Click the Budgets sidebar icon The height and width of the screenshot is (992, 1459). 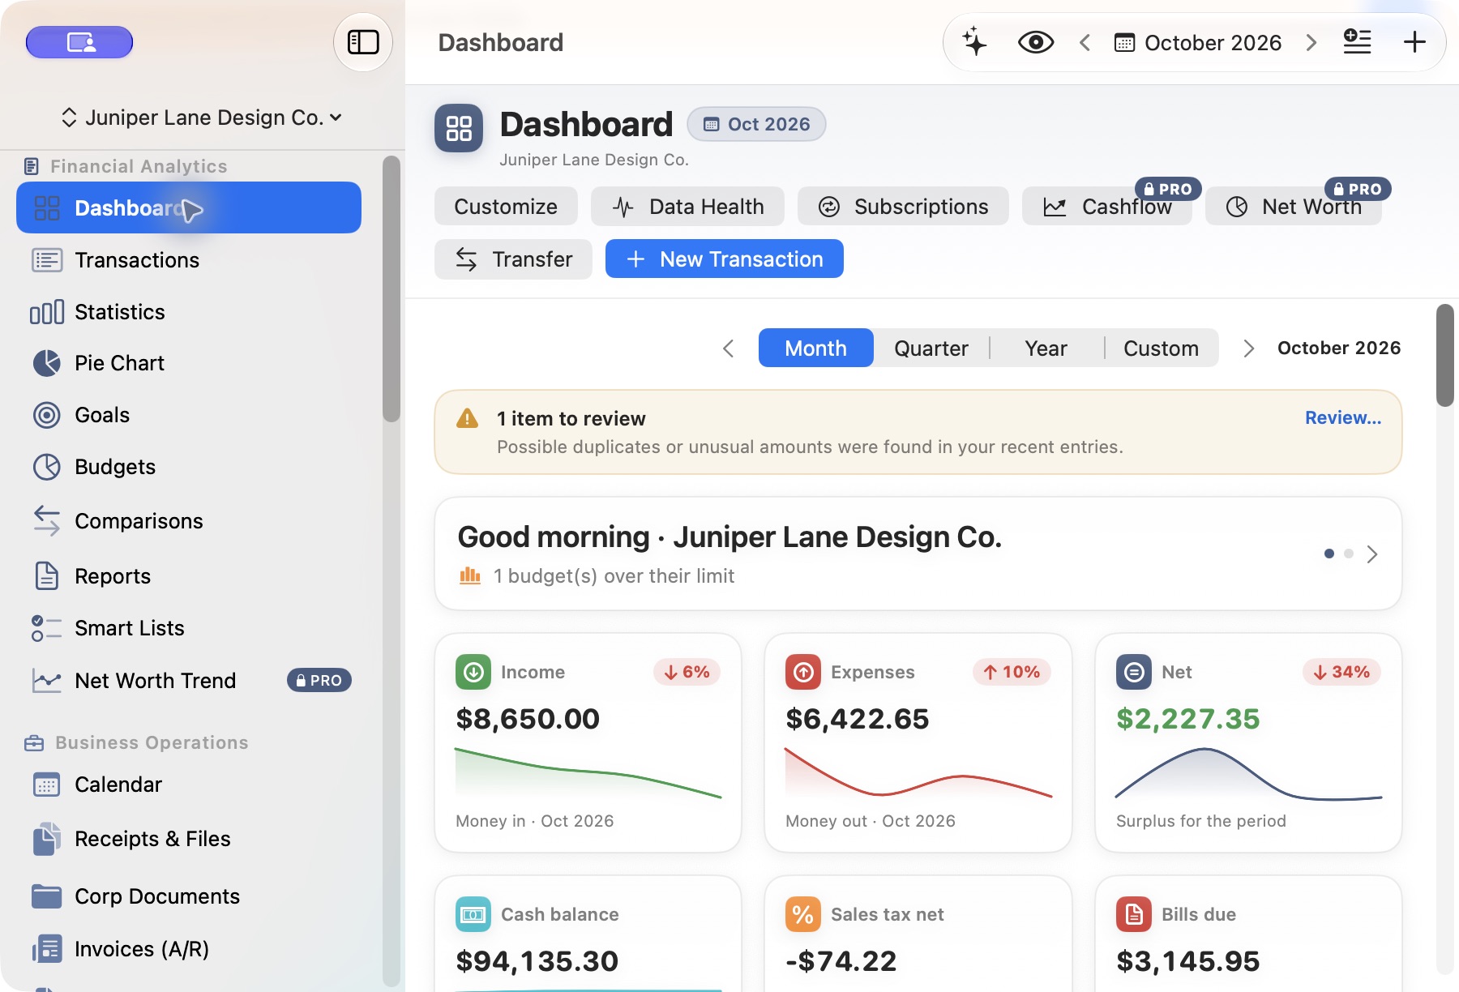[x=47, y=467]
